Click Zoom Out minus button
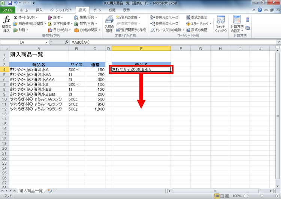This screenshot has width=281, height=199. point(246,196)
